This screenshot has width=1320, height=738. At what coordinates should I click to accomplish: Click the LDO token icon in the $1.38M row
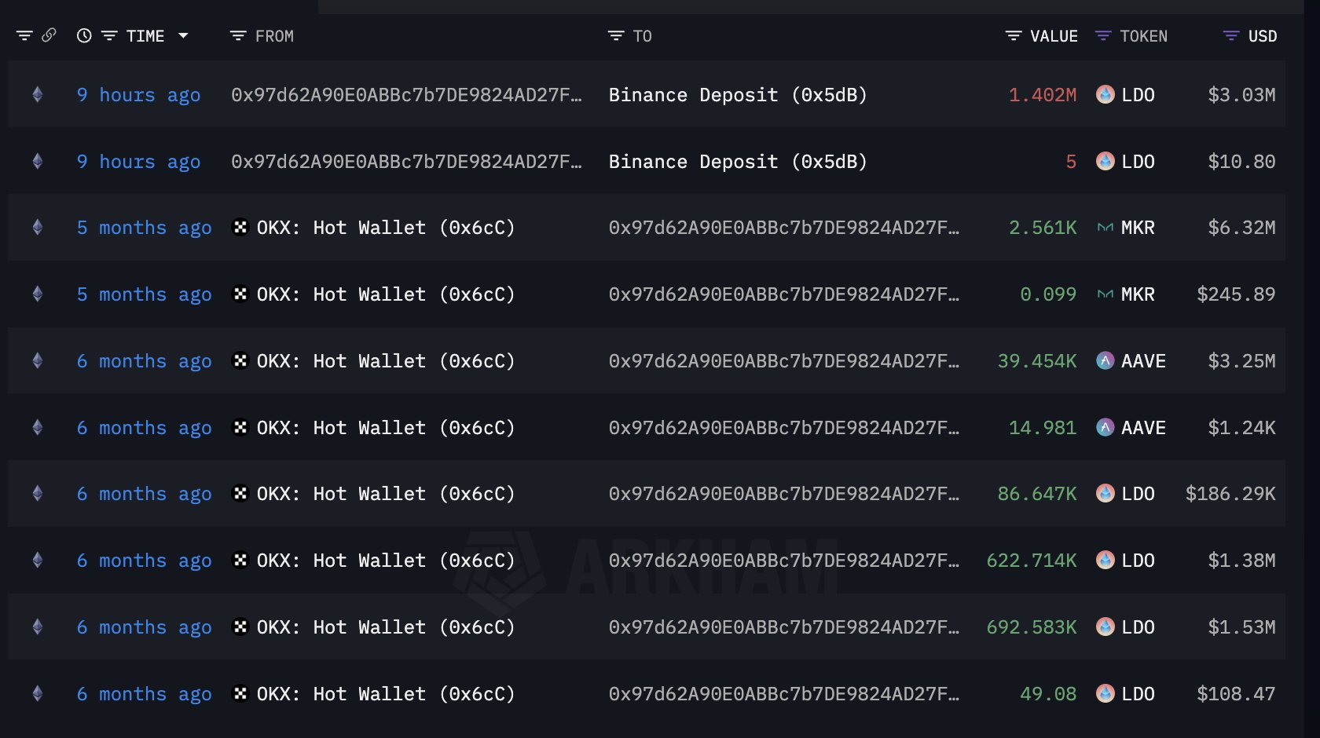point(1105,561)
